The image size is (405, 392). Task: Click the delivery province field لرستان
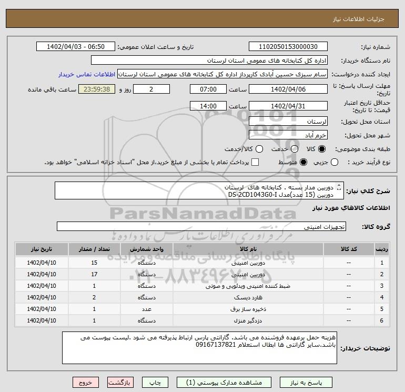288,122
